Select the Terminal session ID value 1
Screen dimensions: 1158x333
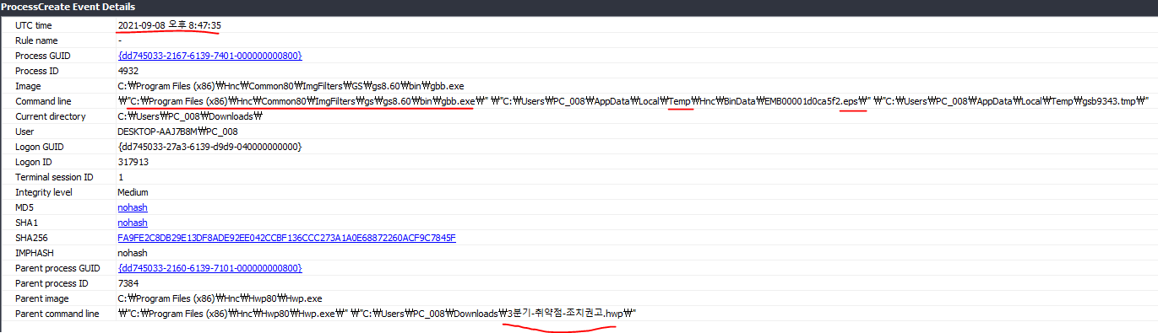[x=121, y=177]
